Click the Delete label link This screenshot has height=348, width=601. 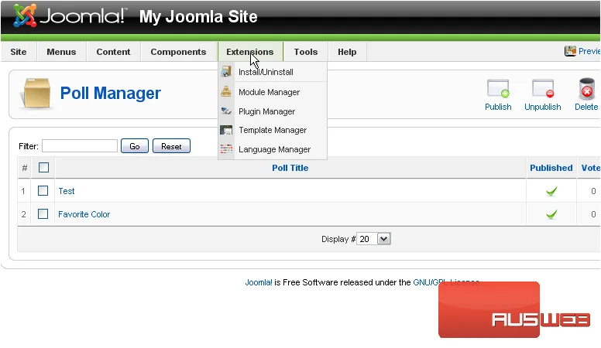(586, 107)
